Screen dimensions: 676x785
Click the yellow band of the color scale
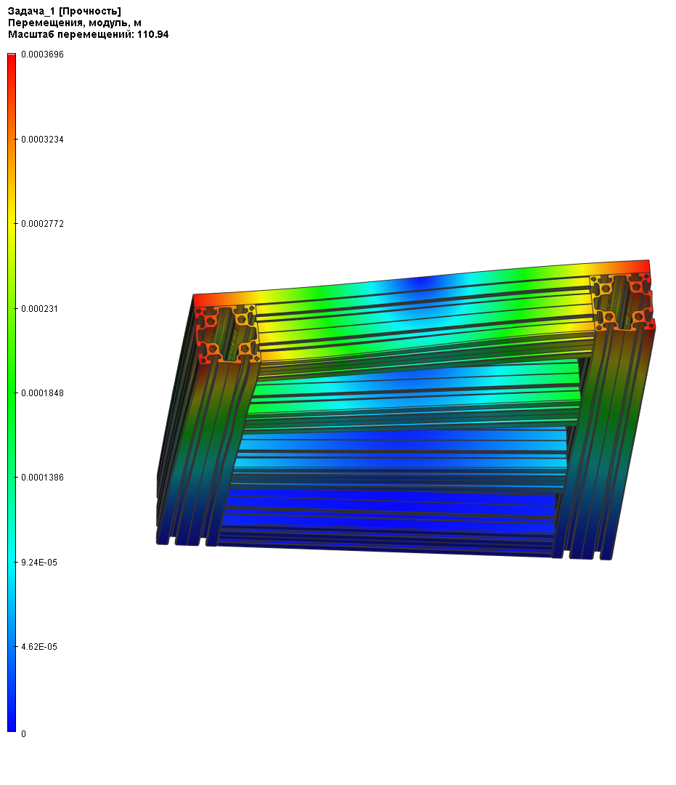click(12, 224)
